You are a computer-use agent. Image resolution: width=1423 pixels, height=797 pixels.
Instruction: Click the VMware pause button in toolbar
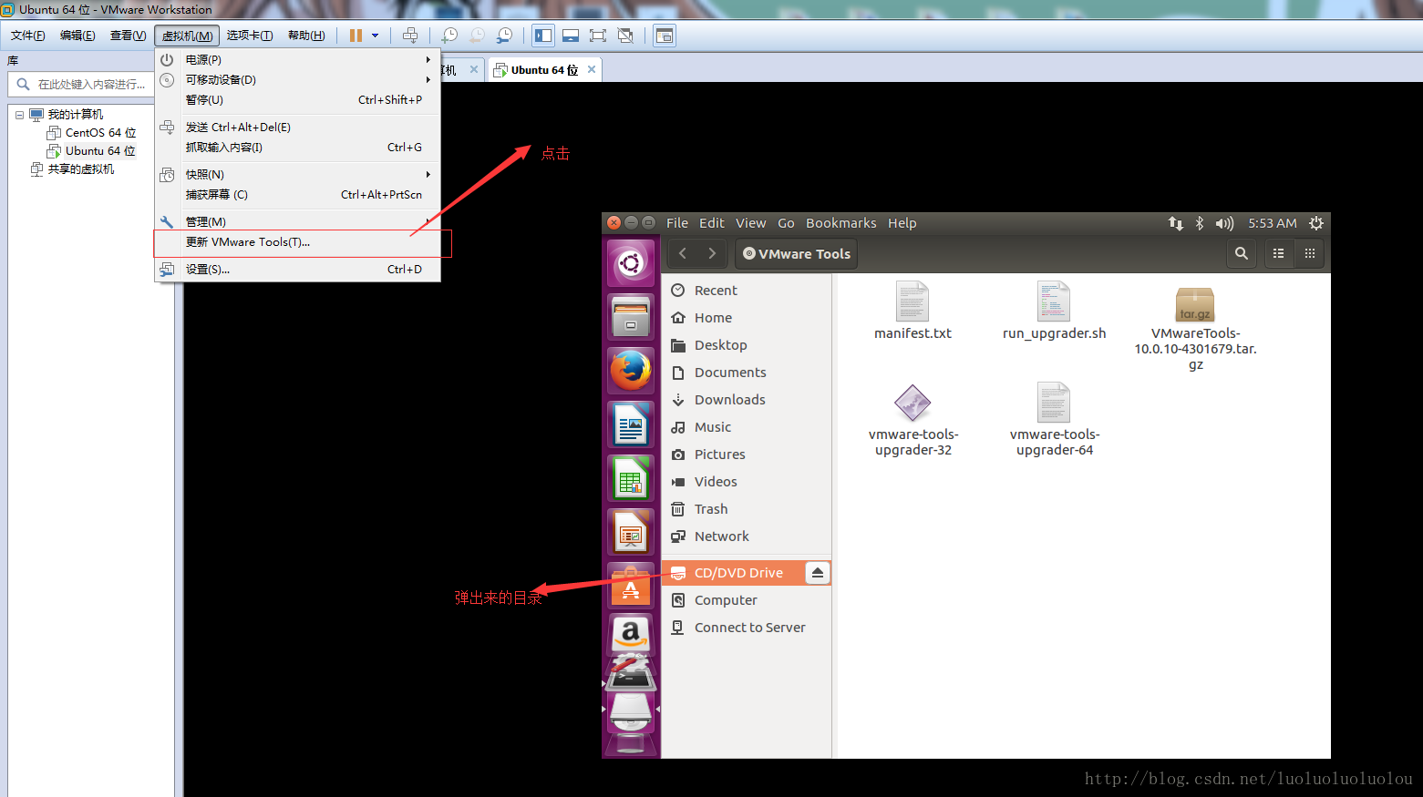(x=356, y=36)
